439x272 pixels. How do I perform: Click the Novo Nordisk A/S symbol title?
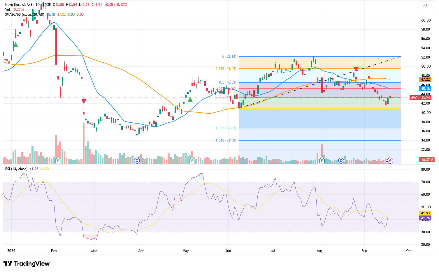click(x=19, y=5)
